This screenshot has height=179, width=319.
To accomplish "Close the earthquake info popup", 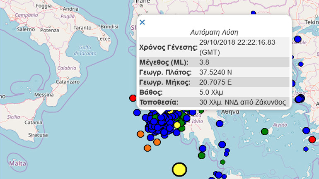I will click(x=142, y=22).
